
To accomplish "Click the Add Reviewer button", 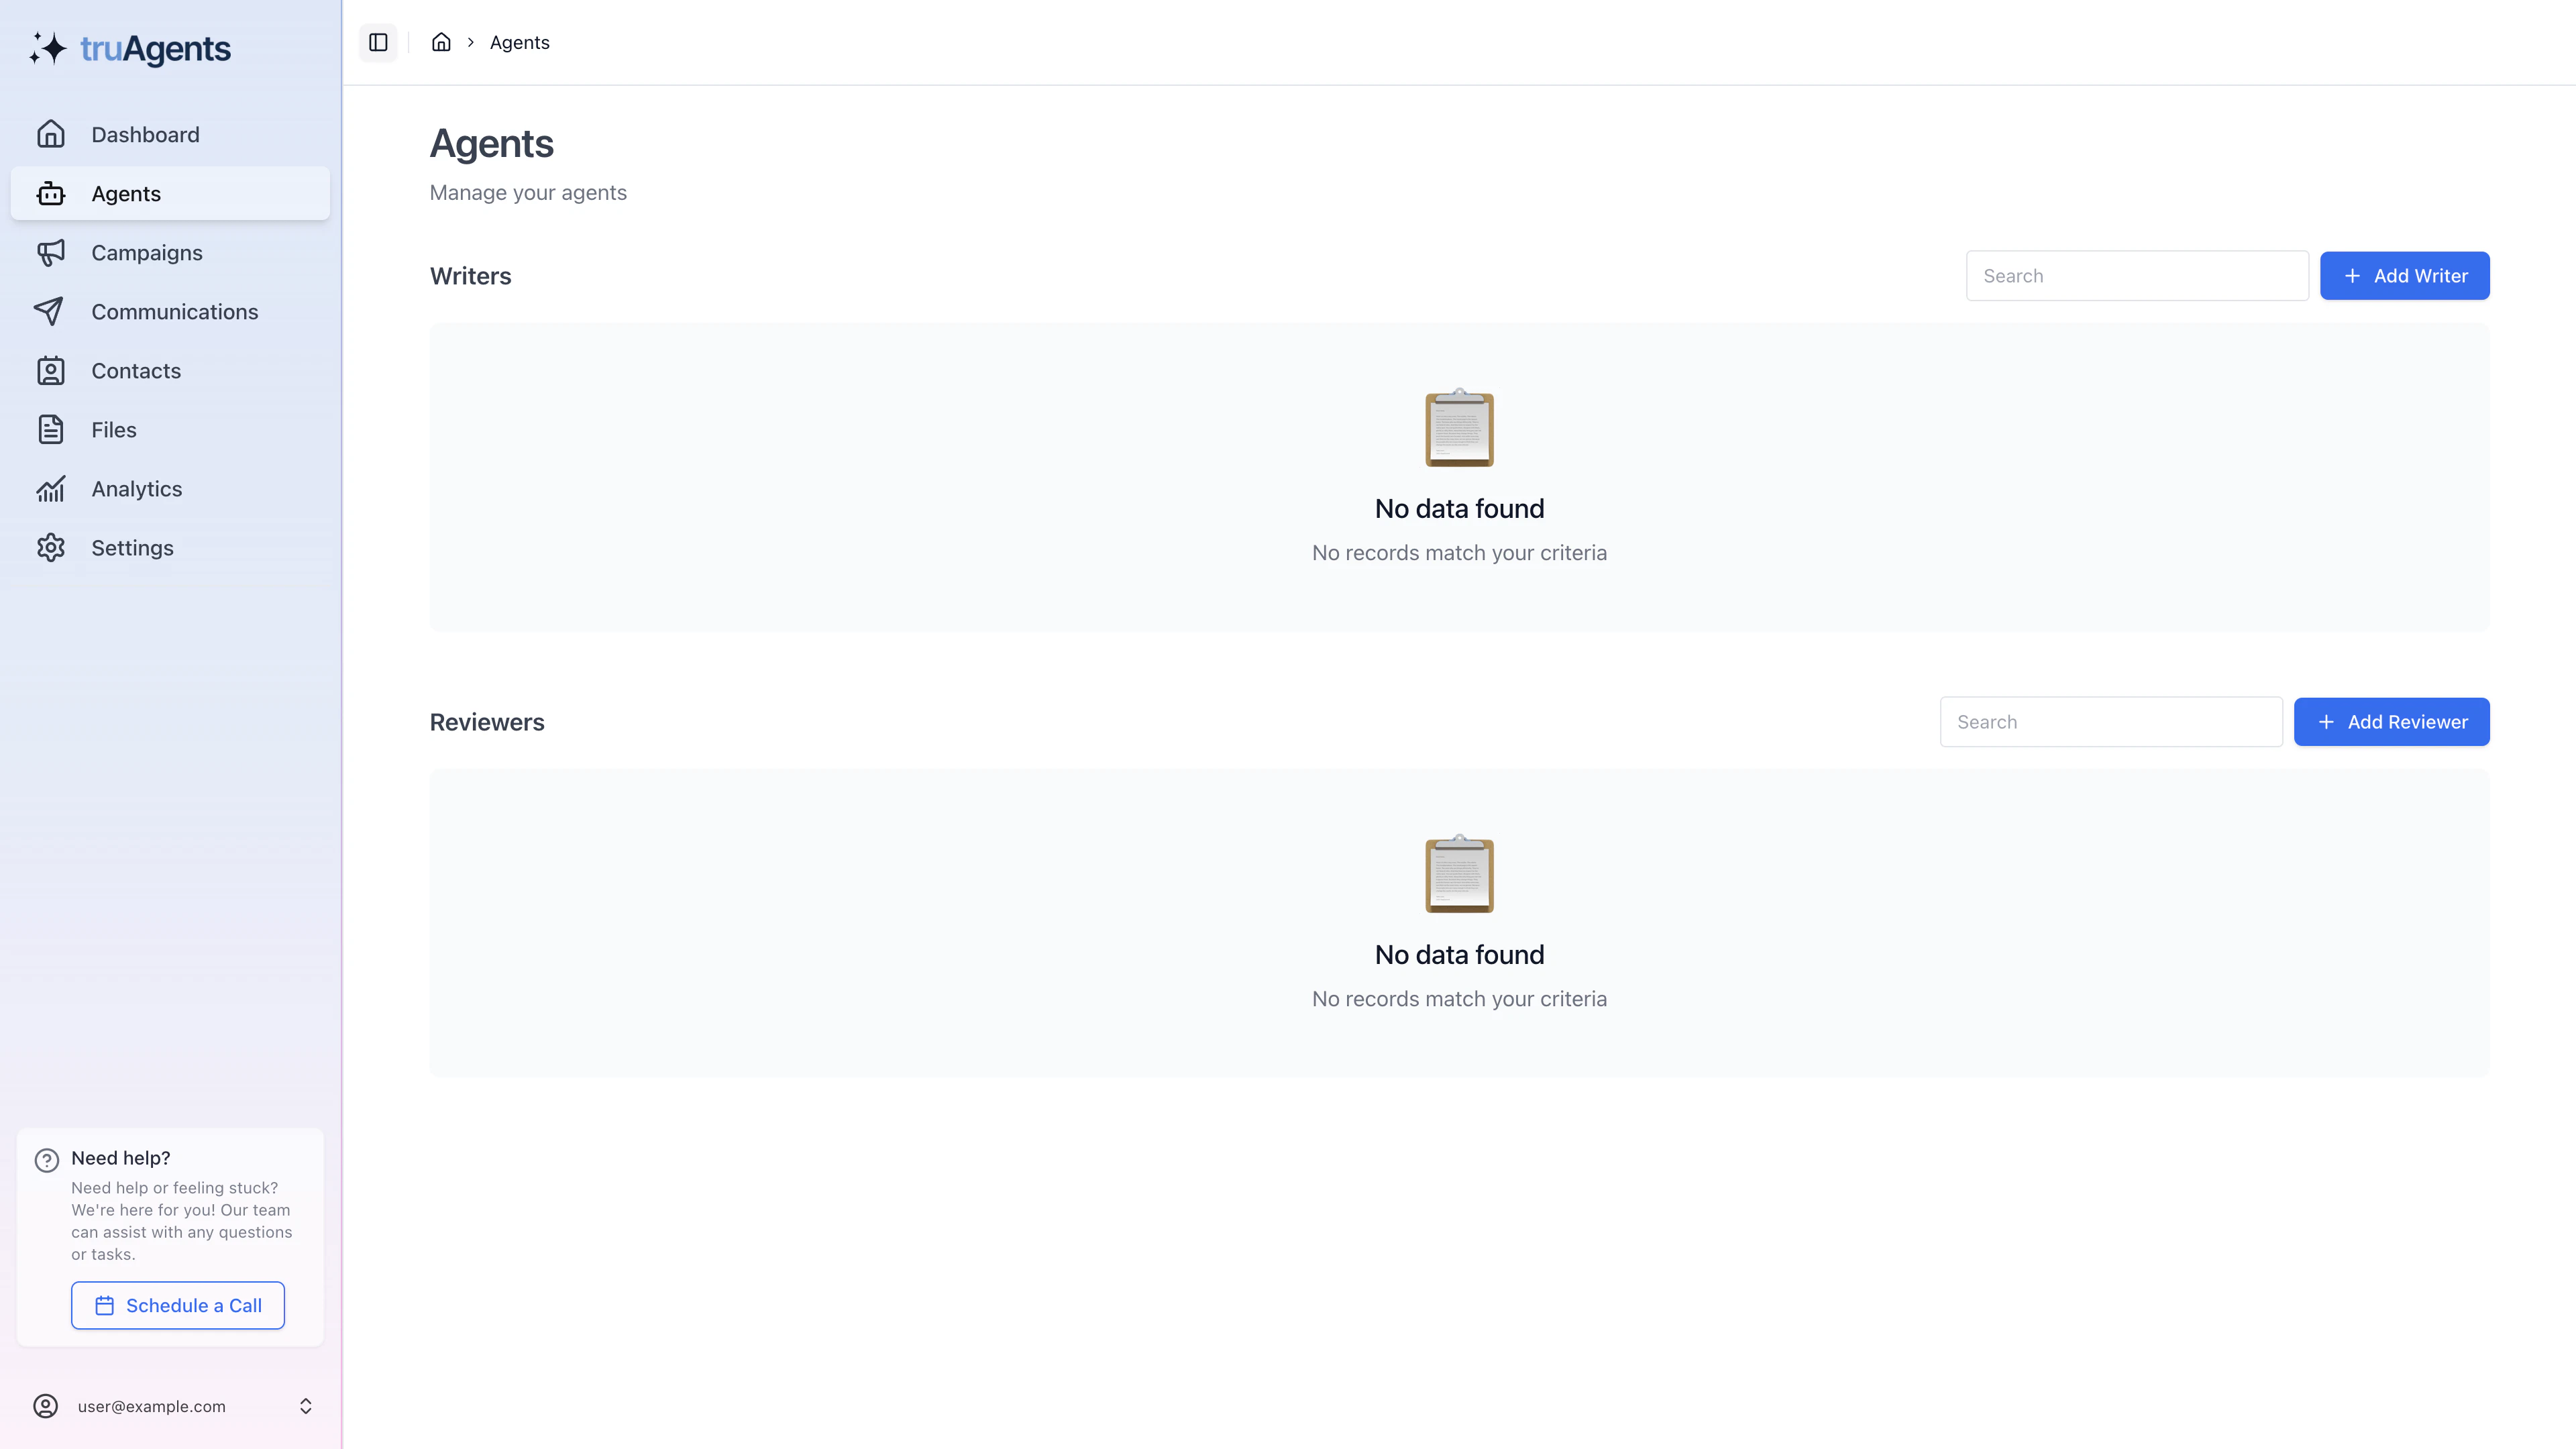I will pyautogui.click(x=2392, y=721).
